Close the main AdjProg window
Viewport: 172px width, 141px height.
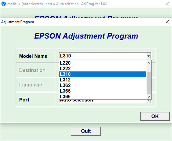167,4
